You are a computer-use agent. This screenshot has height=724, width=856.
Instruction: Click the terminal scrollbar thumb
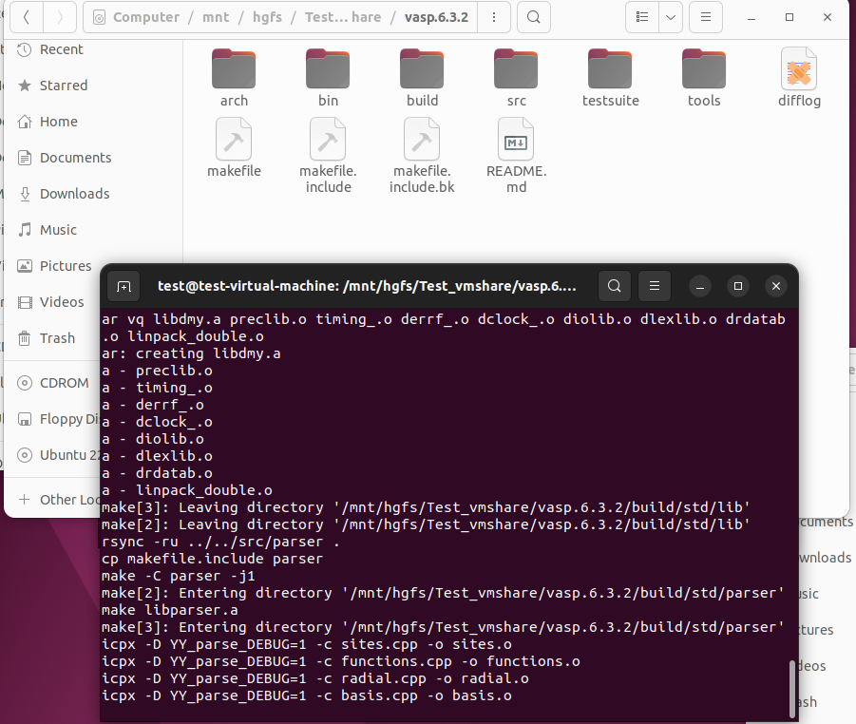pyautogui.click(x=792, y=689)
